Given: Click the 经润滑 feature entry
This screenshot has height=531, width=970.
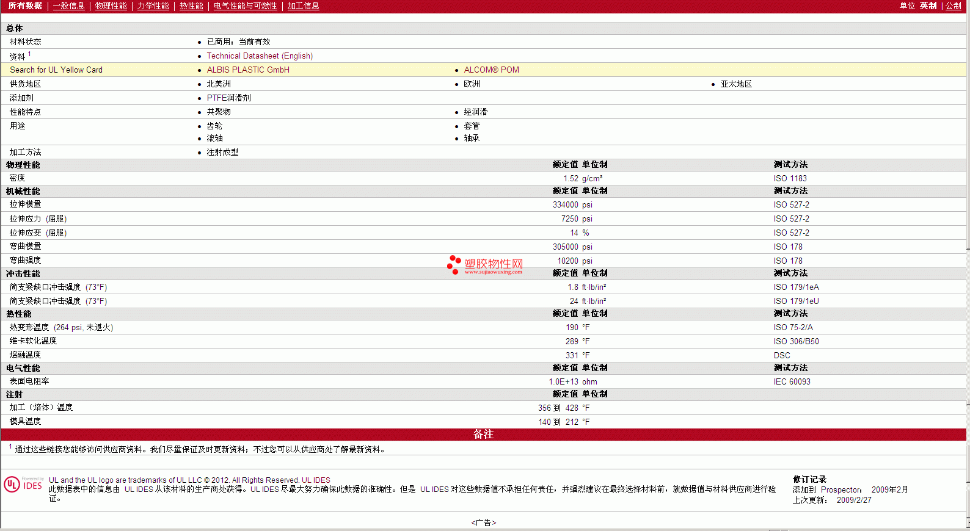Looking at the screenshot, I should coord(476,112).
